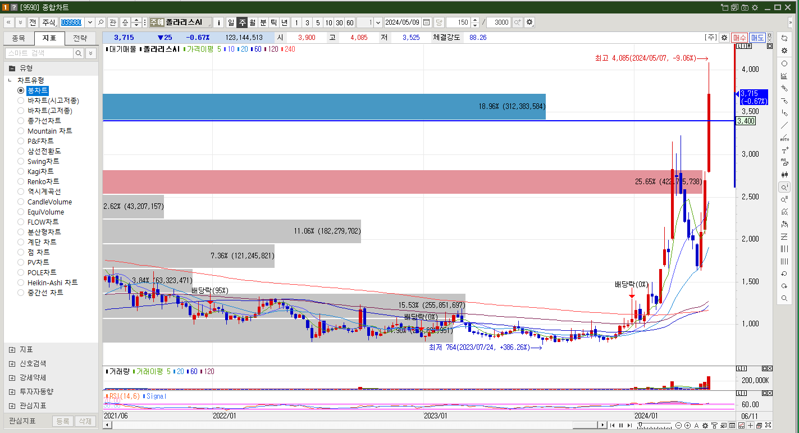Select the circle drawing tool
The image size is (799, 433).
[x=784, y=63]
